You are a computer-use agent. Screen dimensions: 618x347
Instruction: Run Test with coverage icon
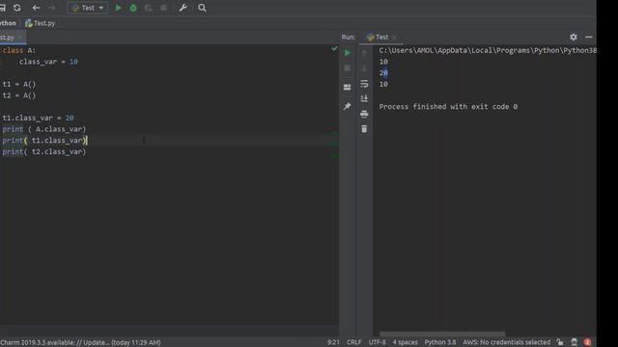[148, 8]
